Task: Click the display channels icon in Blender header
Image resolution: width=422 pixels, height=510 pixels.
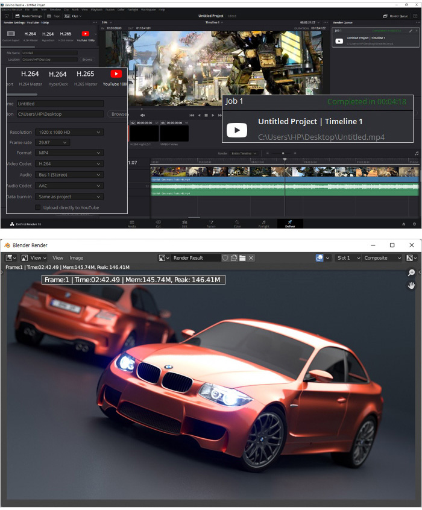Action: click(x=412, y=258)
